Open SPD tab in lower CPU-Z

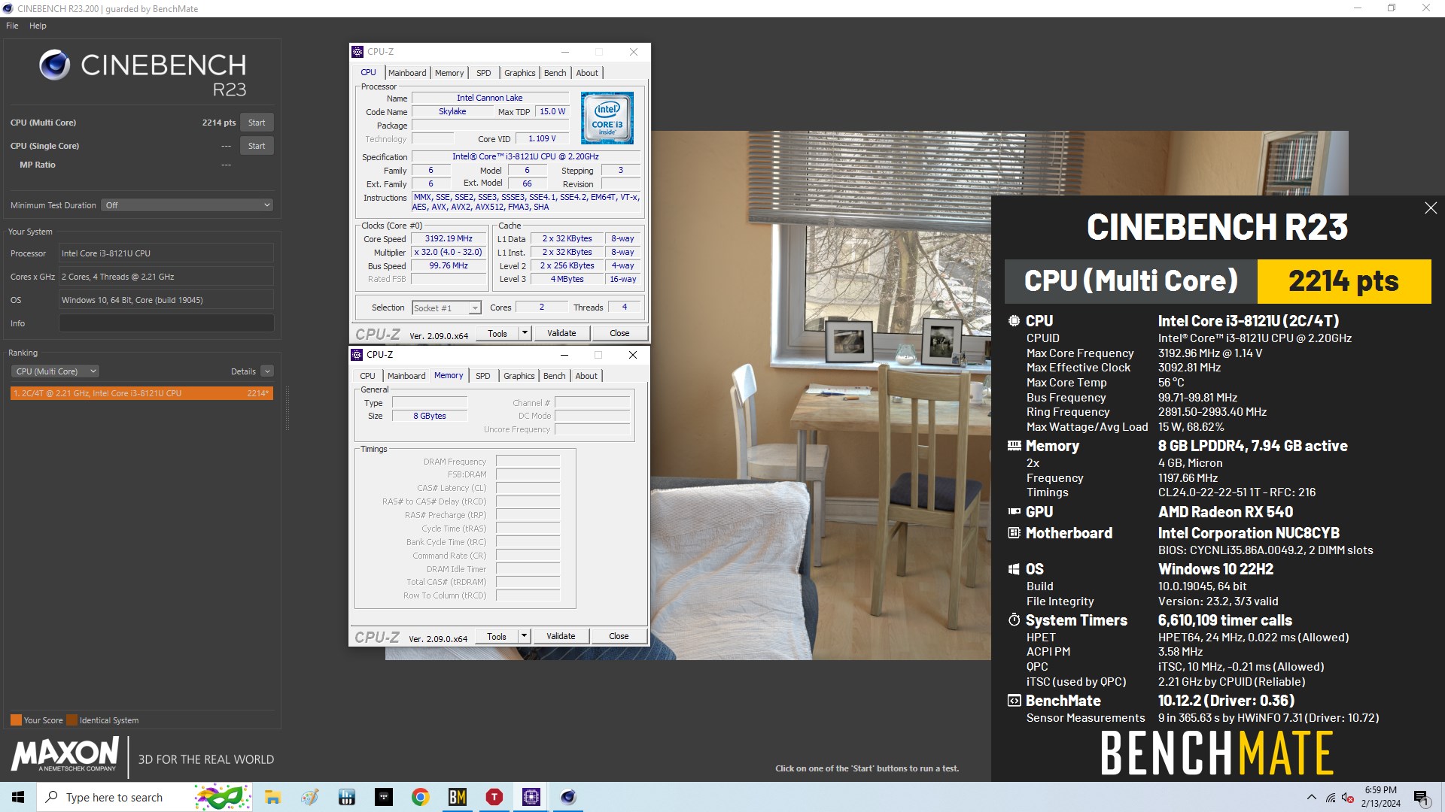483,376
